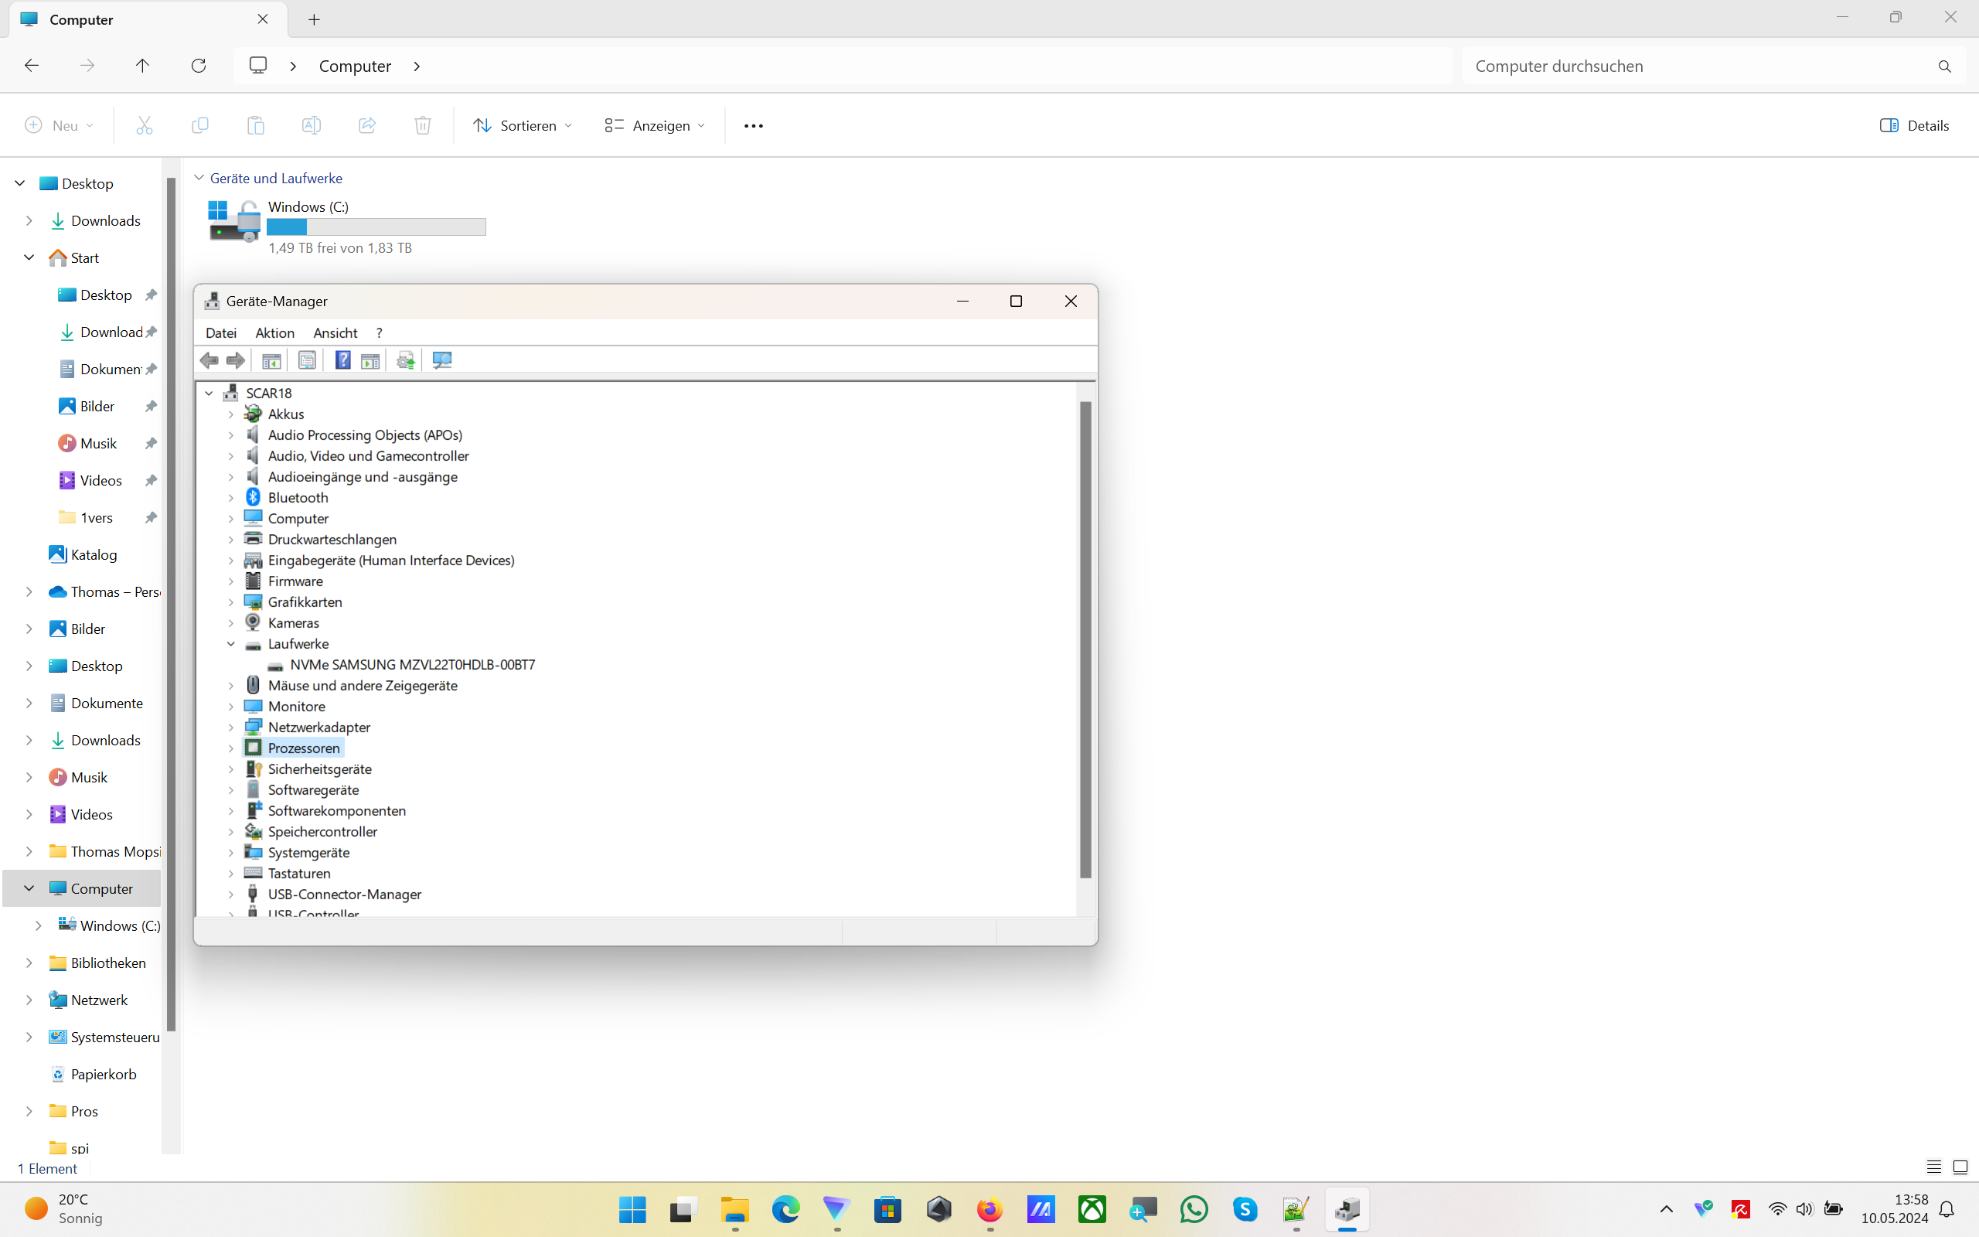Click the Neu button in Explorer
Viewport: 1979px width, 1237px height.
click(x=60, y=125)
